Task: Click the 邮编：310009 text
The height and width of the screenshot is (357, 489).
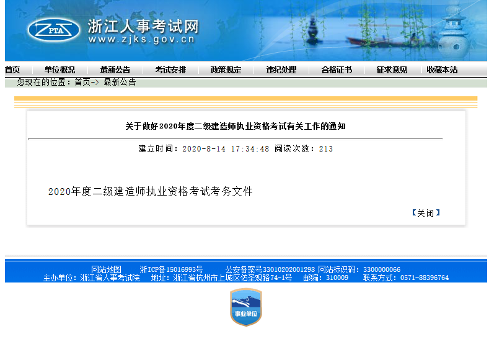Action: (x=325, y=278)
